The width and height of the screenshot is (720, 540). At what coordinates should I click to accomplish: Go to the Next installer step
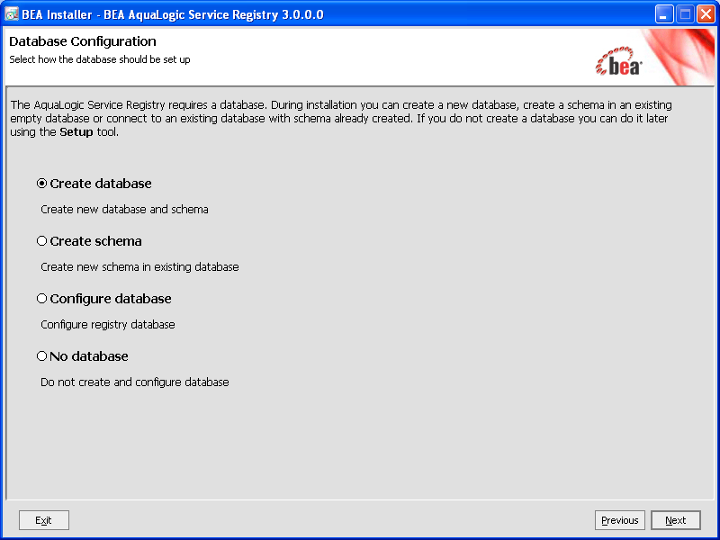pyautogui.click(x=676, y=520)
